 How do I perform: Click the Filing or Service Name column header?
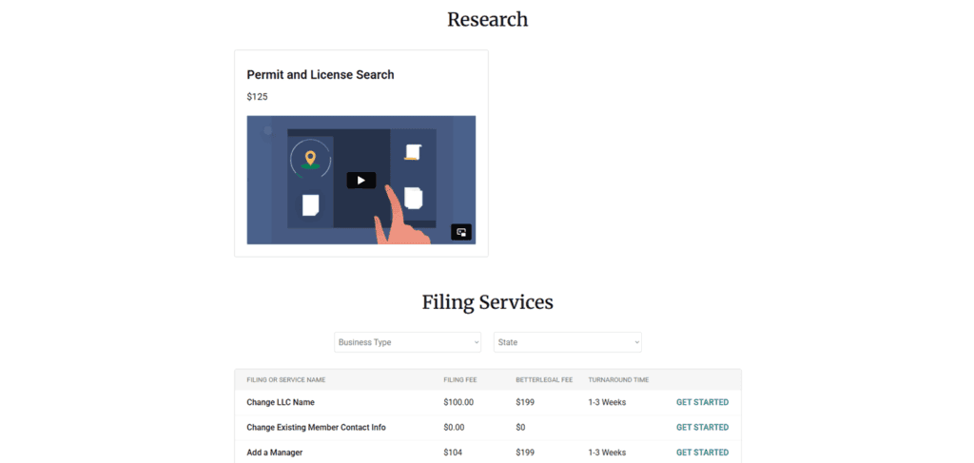(285, 380)
